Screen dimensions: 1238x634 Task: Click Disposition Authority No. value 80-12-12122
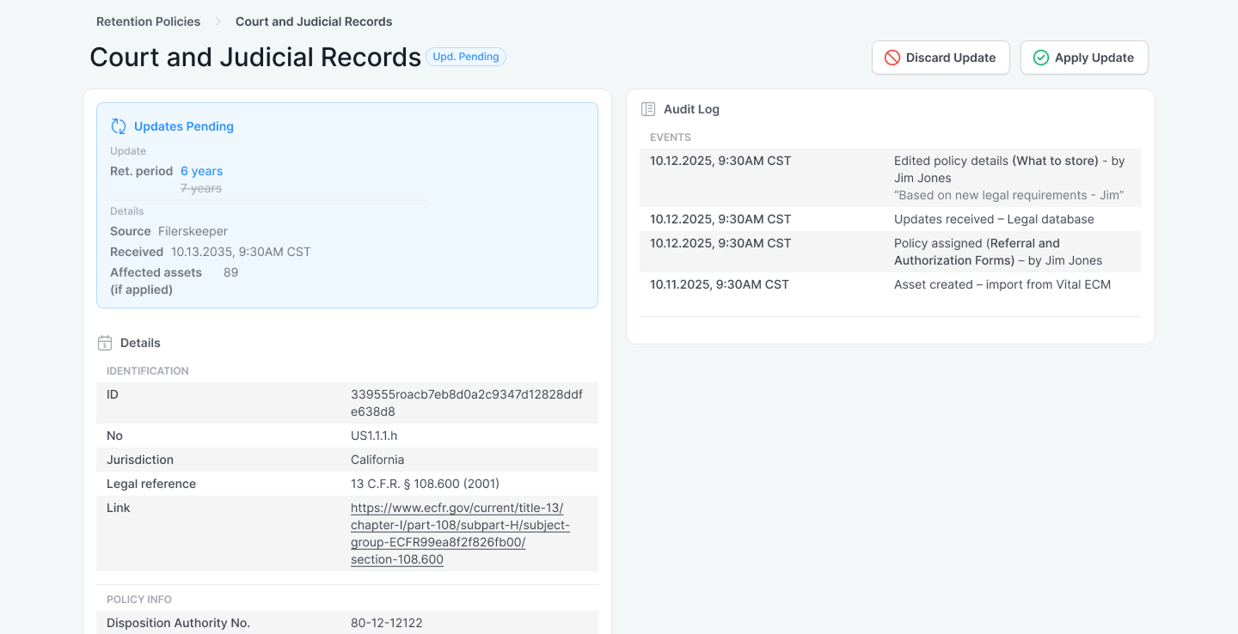click(387, 623)
